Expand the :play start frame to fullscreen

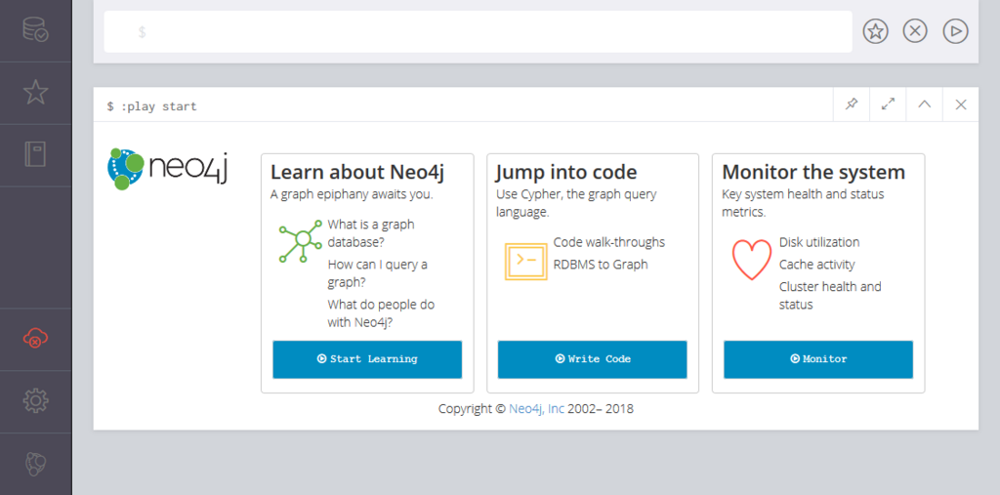click(888, 104)
